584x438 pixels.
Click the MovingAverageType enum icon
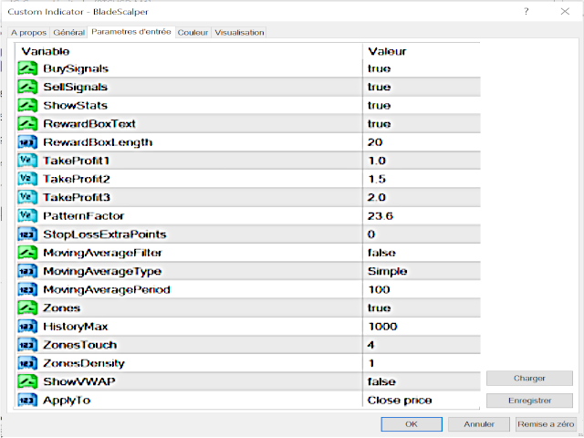tap(26, 271)
